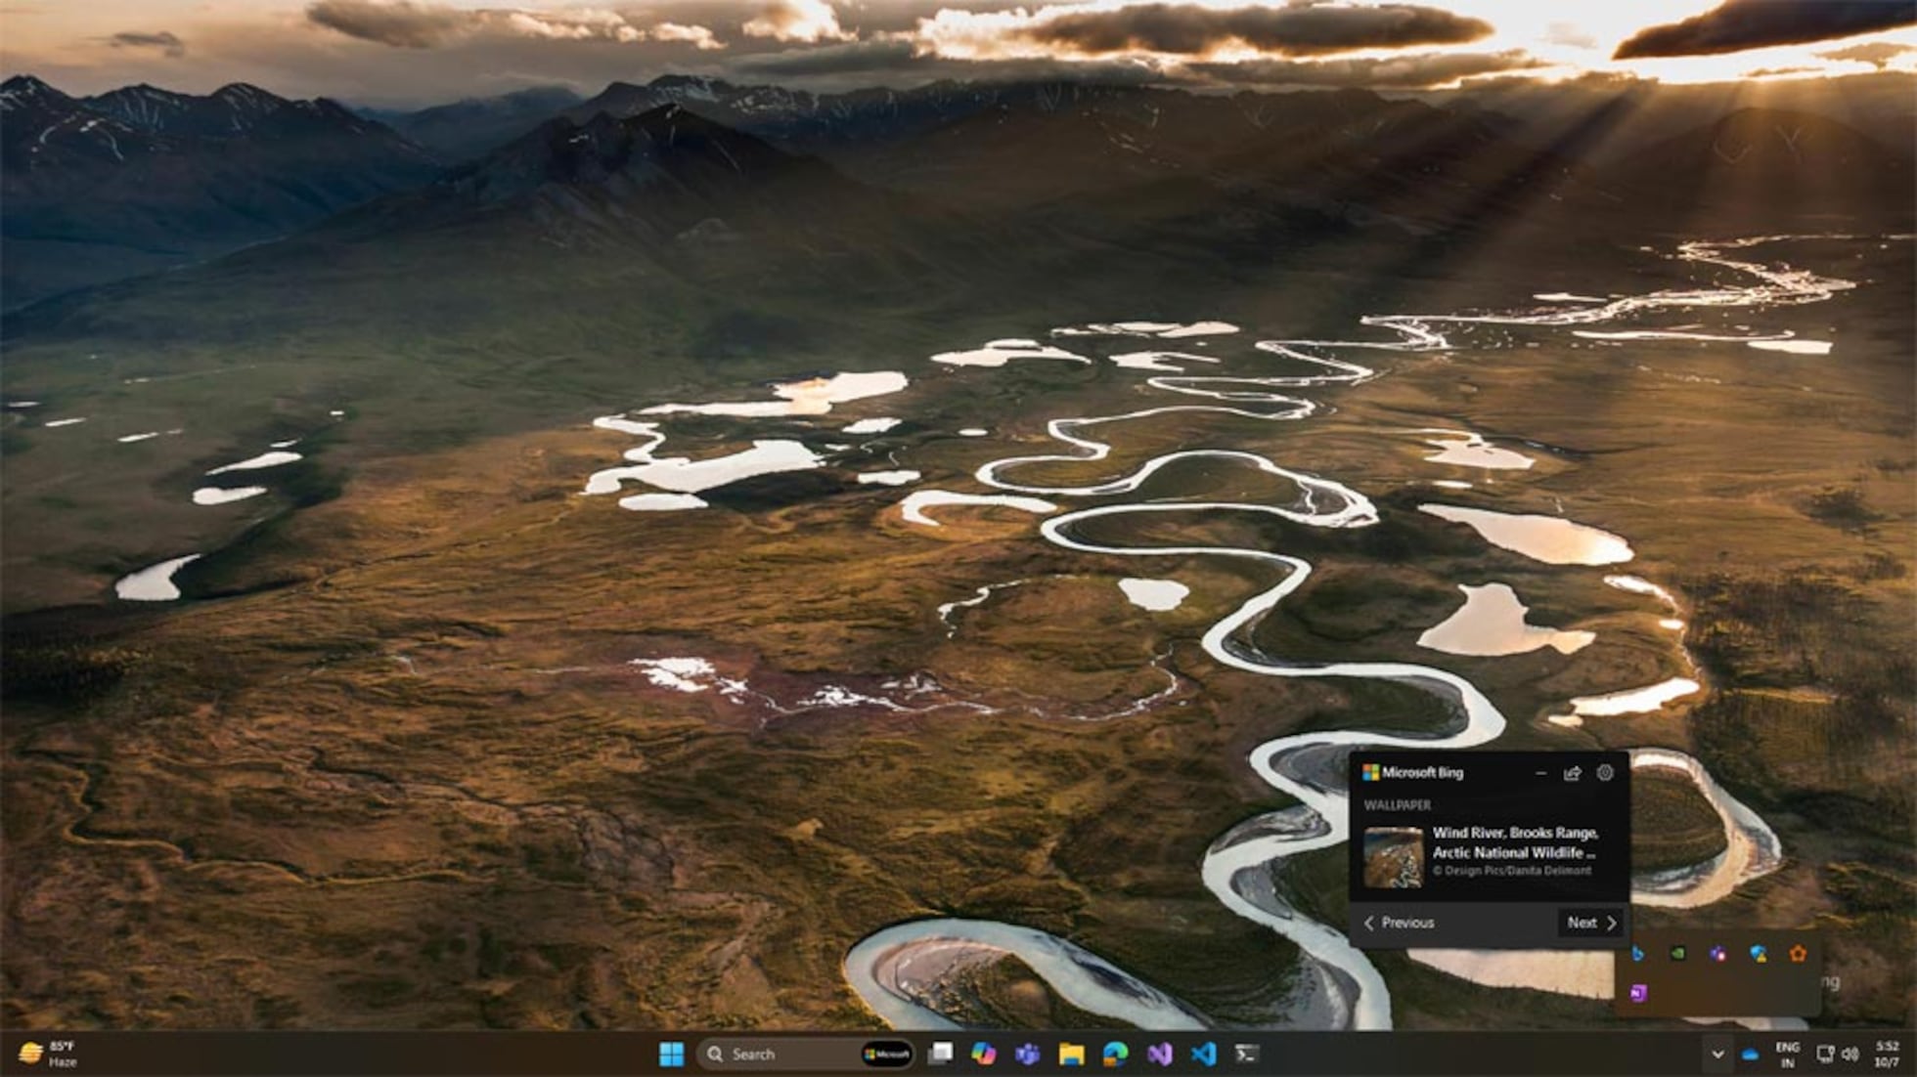Screen dimensions: 1917x1077
Task: Open Visual Studio from the taskbar
Action: (x=1160, y=1055)
